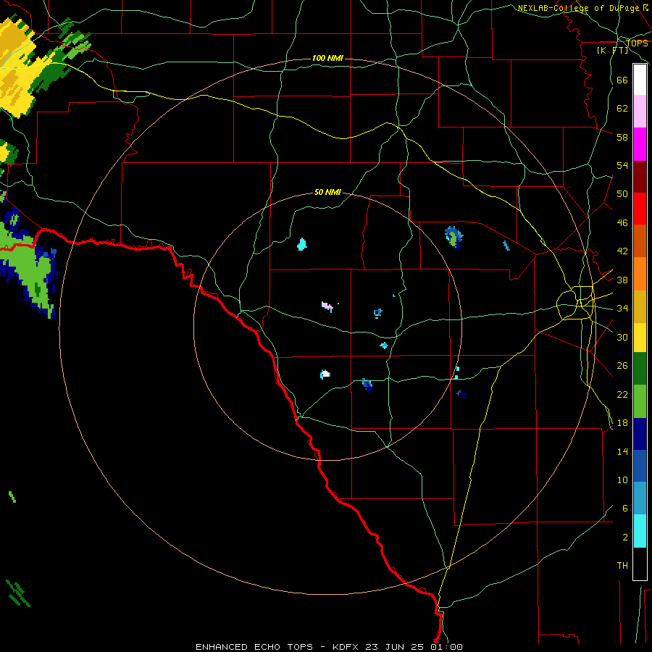
Task: Click the magenta legend swatch
Action: (640, 144)
